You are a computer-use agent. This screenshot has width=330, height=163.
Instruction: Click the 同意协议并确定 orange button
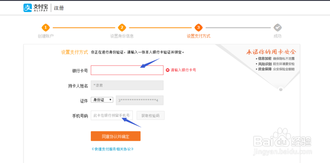[115, 136]
